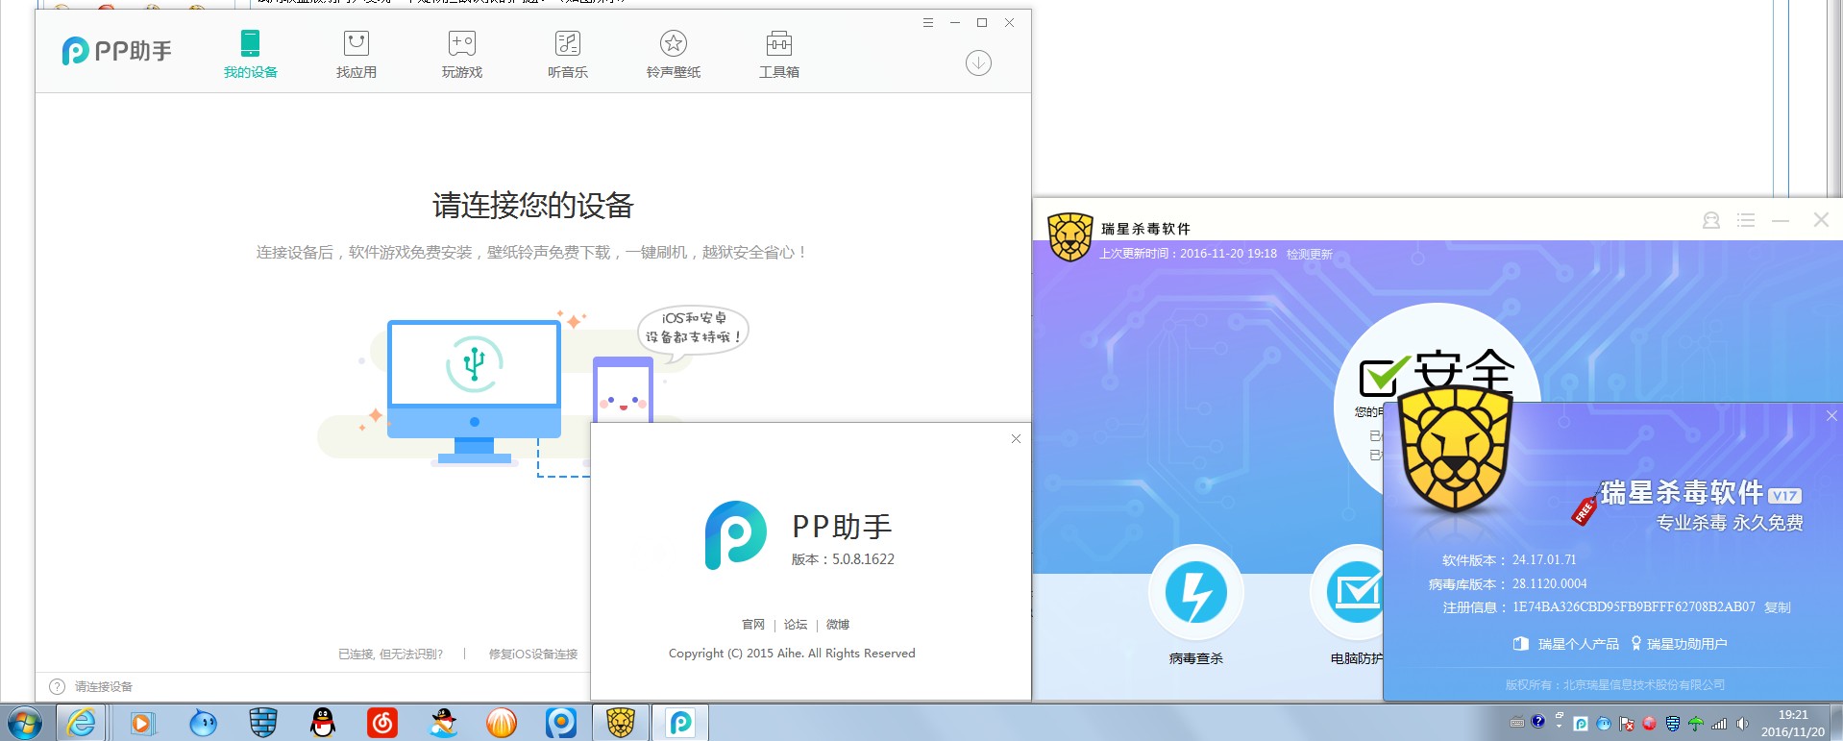Open QQ penguin icon in taskbar
The height and width of the screenshot is (741, 1843).
(323, 723)
